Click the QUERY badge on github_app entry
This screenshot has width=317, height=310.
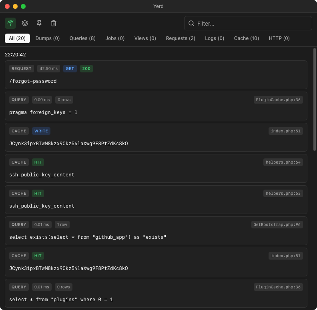19,225
